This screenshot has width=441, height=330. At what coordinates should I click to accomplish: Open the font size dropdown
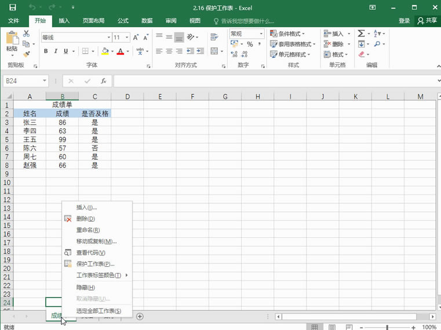[x=127, y=38]
